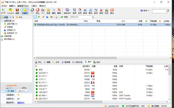Open the 文件(F) menu
Viewport: 174px width, 108px height.
pos(4,6)
